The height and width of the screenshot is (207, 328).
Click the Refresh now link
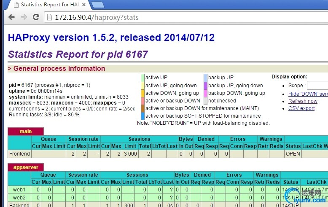coord(303,101)
